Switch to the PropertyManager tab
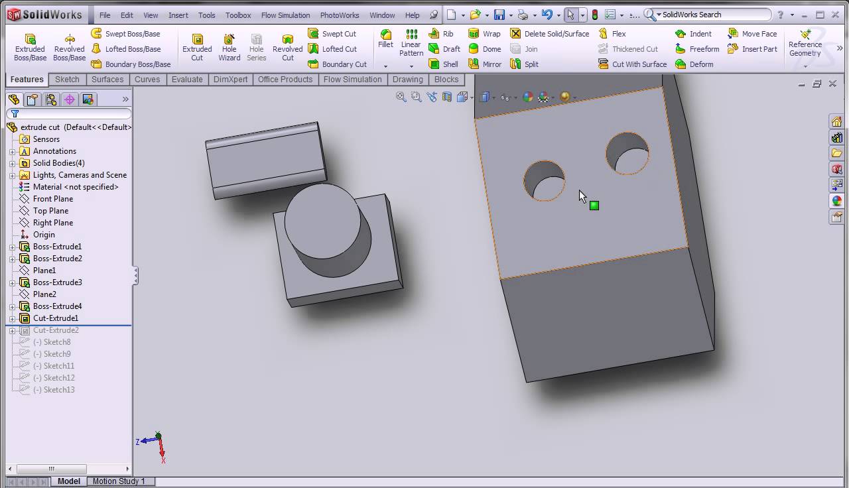The width and height of the screenshot is (849, 488). 31,99
